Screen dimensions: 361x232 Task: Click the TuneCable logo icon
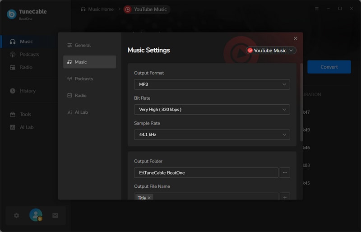point(12,14)
